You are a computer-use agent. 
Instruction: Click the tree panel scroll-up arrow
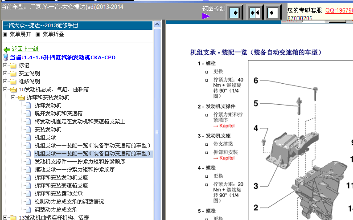pos(157,24)
